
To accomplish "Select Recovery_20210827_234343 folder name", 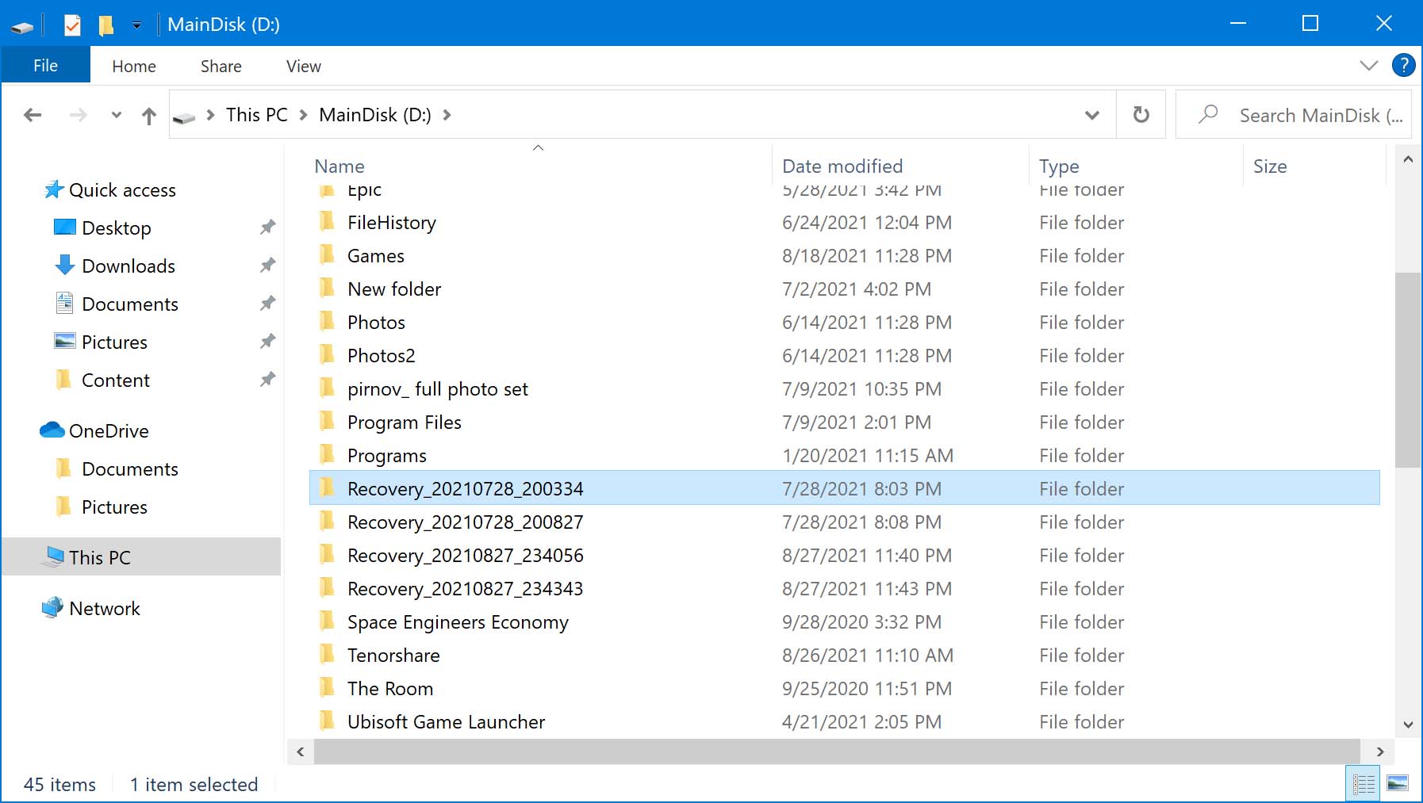I will [x=465, y=589].
